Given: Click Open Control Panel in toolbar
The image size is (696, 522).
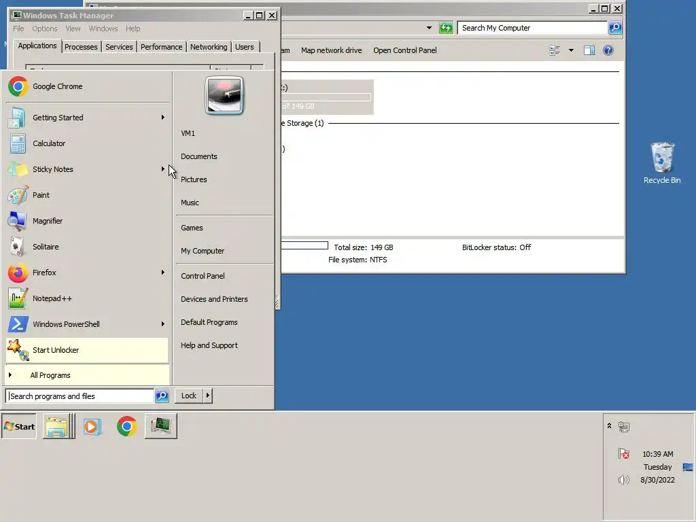Looking at the screenshot, I should coord(405,50).
